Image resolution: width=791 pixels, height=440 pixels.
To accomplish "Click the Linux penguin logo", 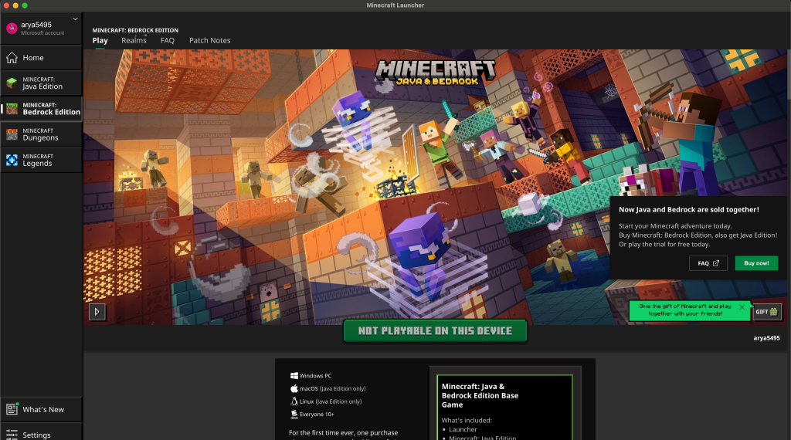I will [x=294, y=401].
